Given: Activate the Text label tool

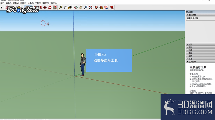Looking at the screenshot, I should (x=65, y=7).
